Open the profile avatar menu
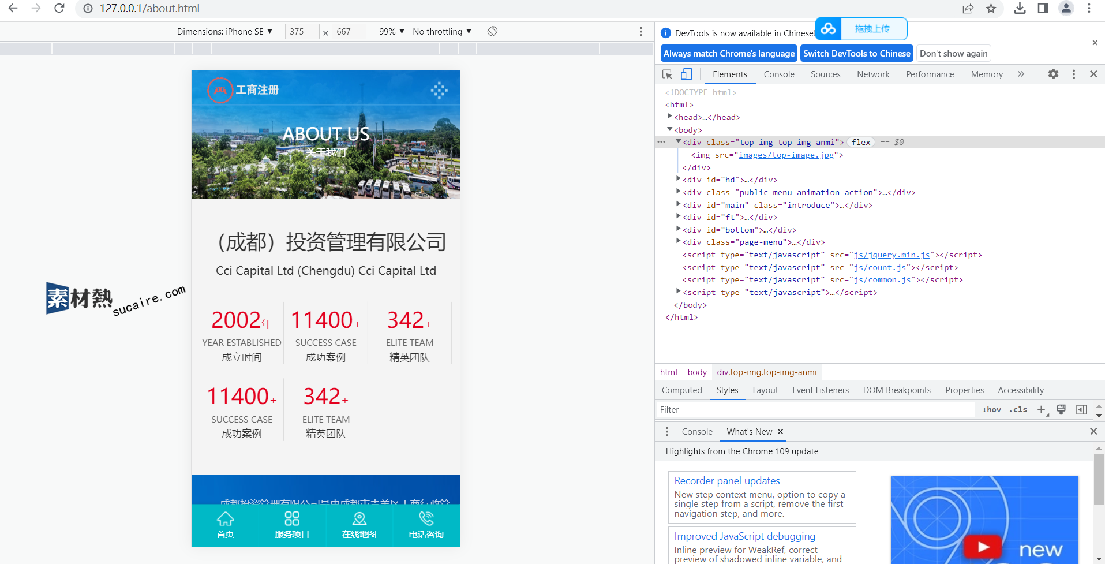The width and height of the screenshot is (1105, 564). 1066,8
